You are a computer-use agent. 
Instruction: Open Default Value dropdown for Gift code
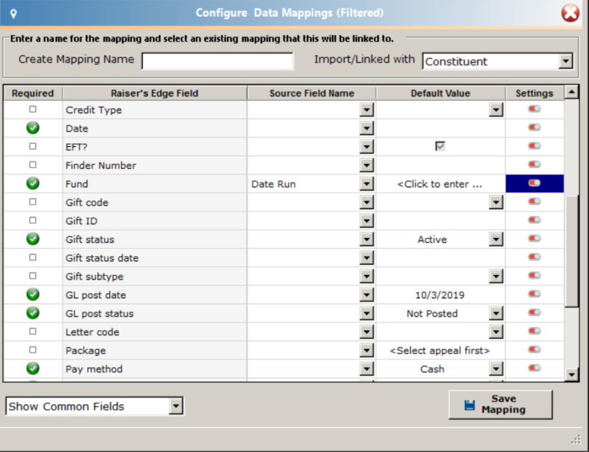pos(496,202)
